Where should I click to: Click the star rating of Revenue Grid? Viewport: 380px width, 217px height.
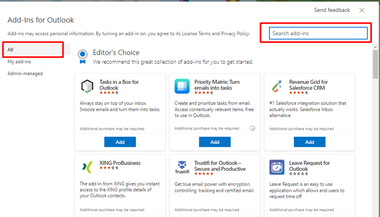299,93
